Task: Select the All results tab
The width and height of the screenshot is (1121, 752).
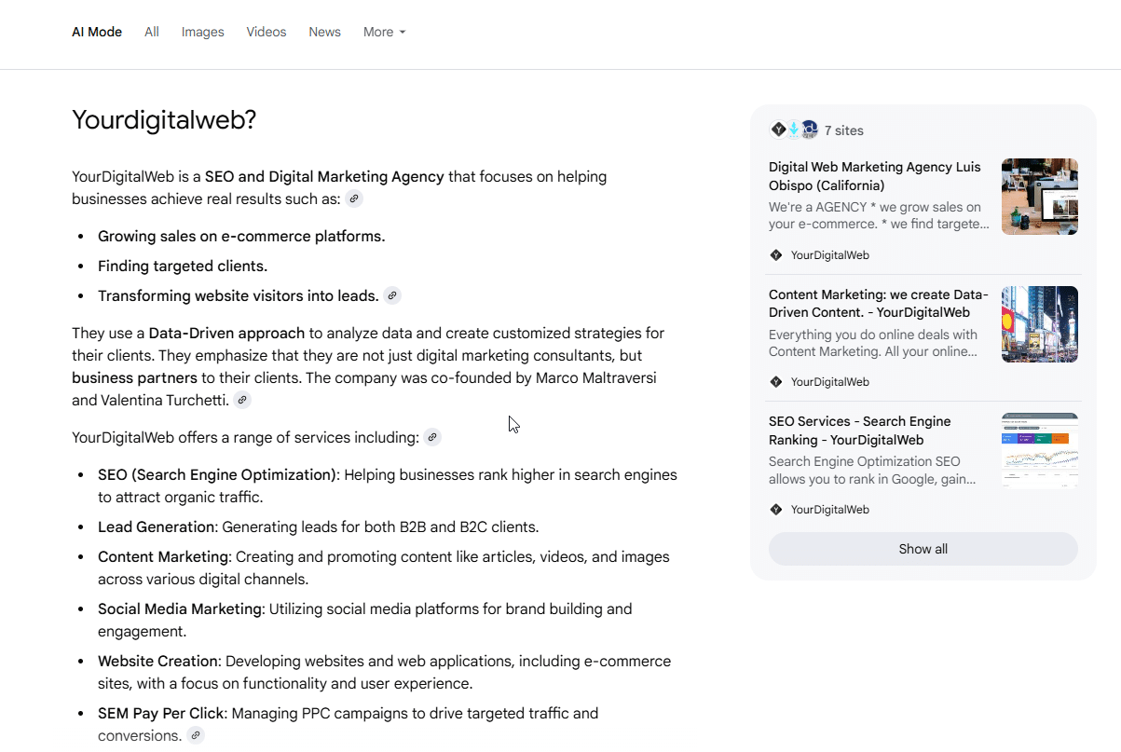Action: pyautogui.click(x=152, y=32)
